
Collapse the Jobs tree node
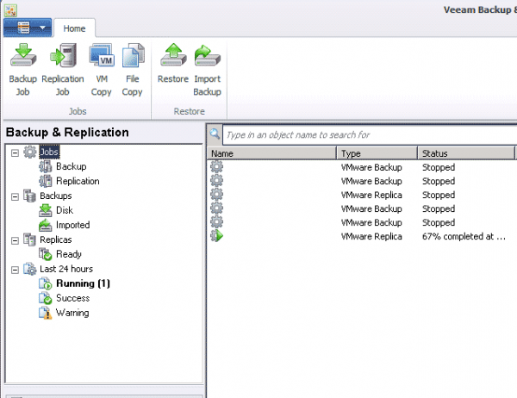point(15,153)
